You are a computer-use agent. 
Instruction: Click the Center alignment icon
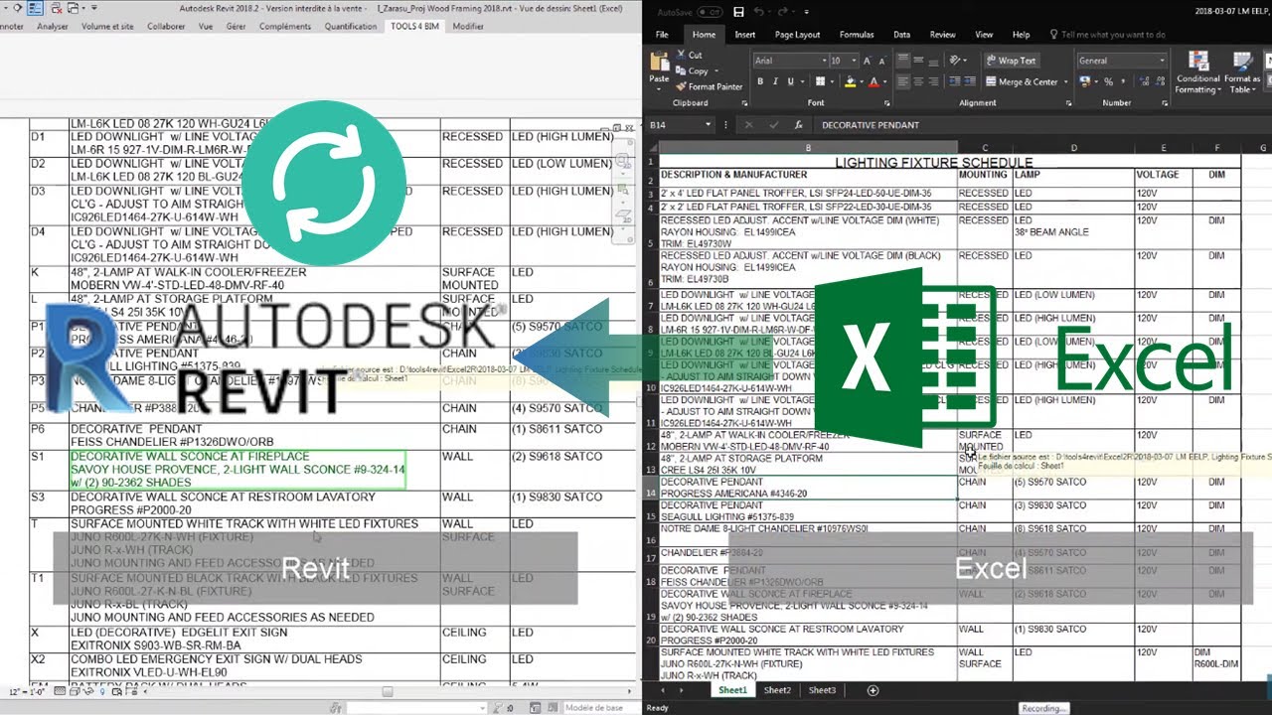[919, 82]
